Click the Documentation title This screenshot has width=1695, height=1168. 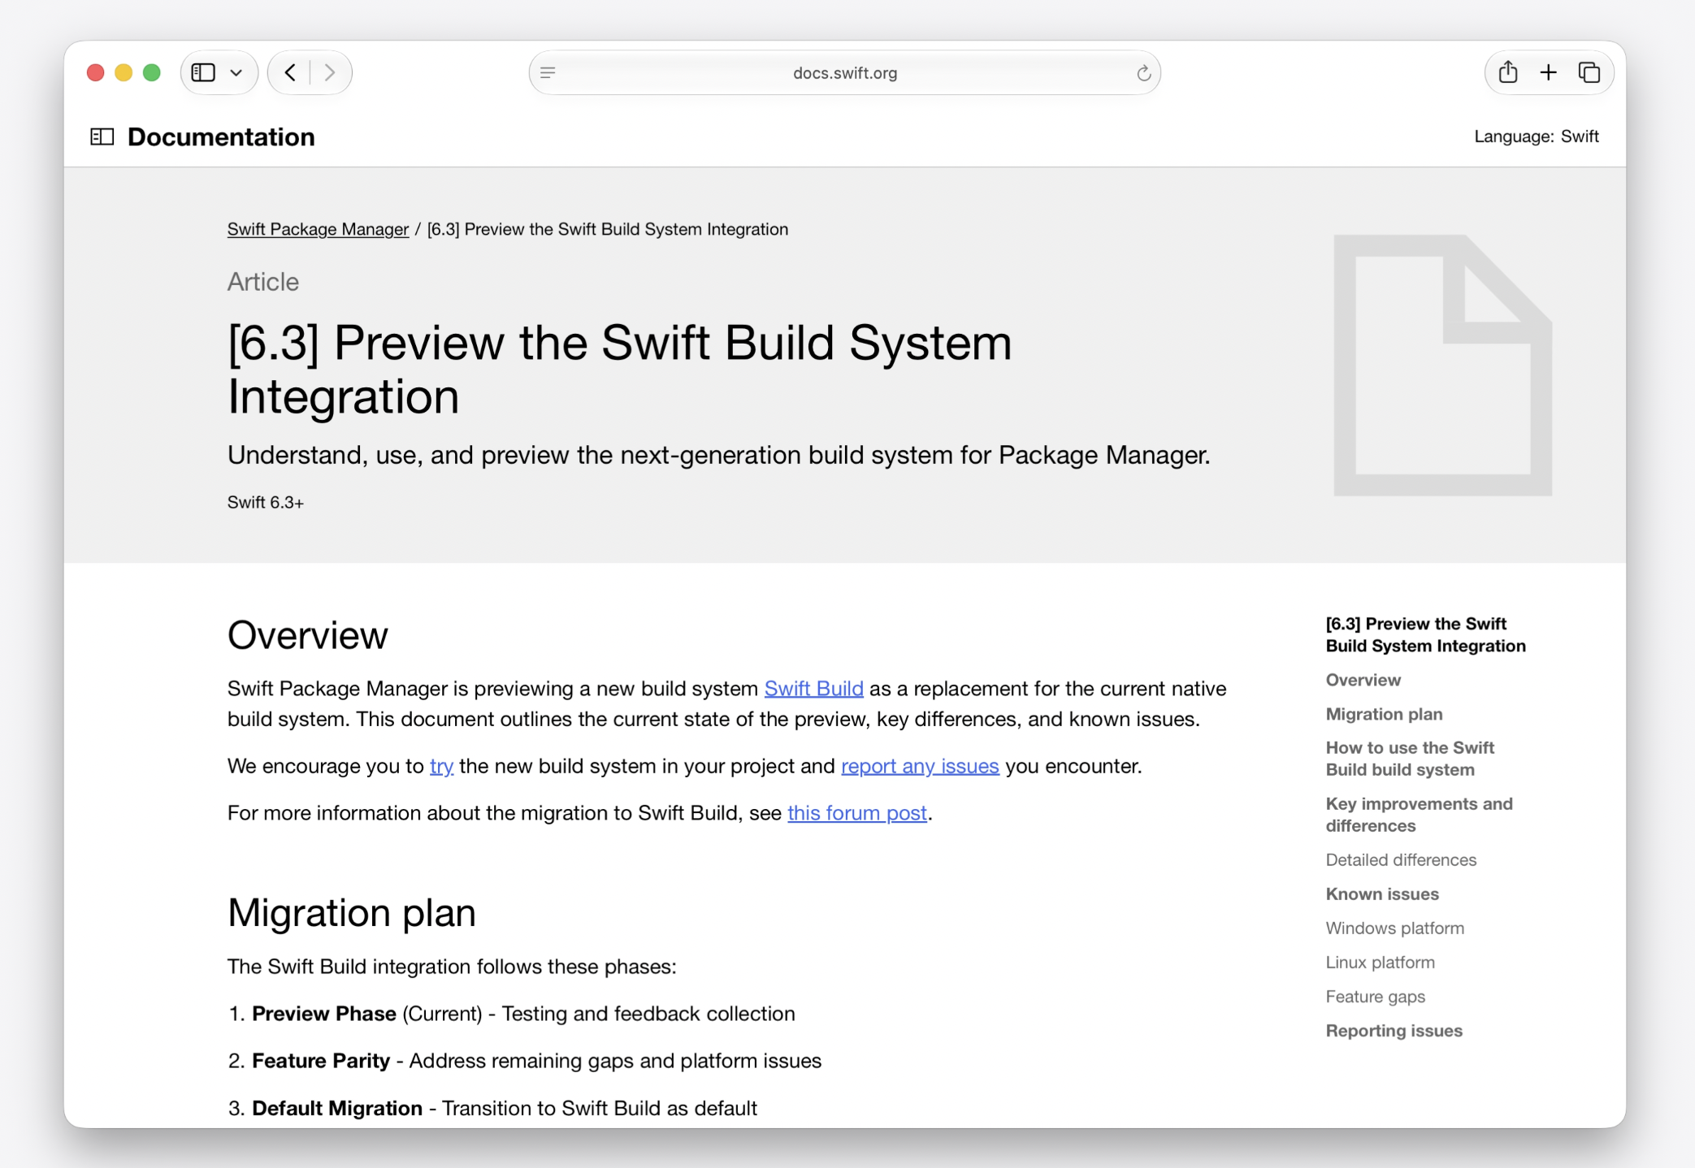221,136
